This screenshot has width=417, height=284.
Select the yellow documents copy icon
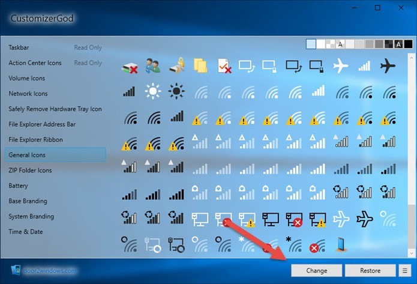tap(200, 65)
